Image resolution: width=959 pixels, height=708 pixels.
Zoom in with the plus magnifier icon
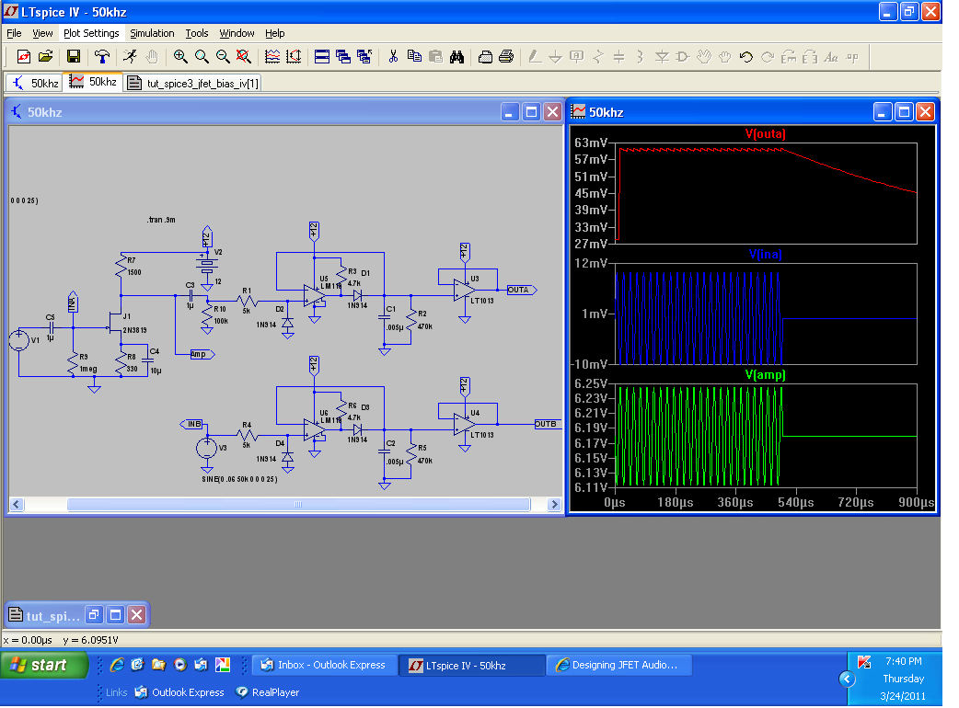(180, 57)
